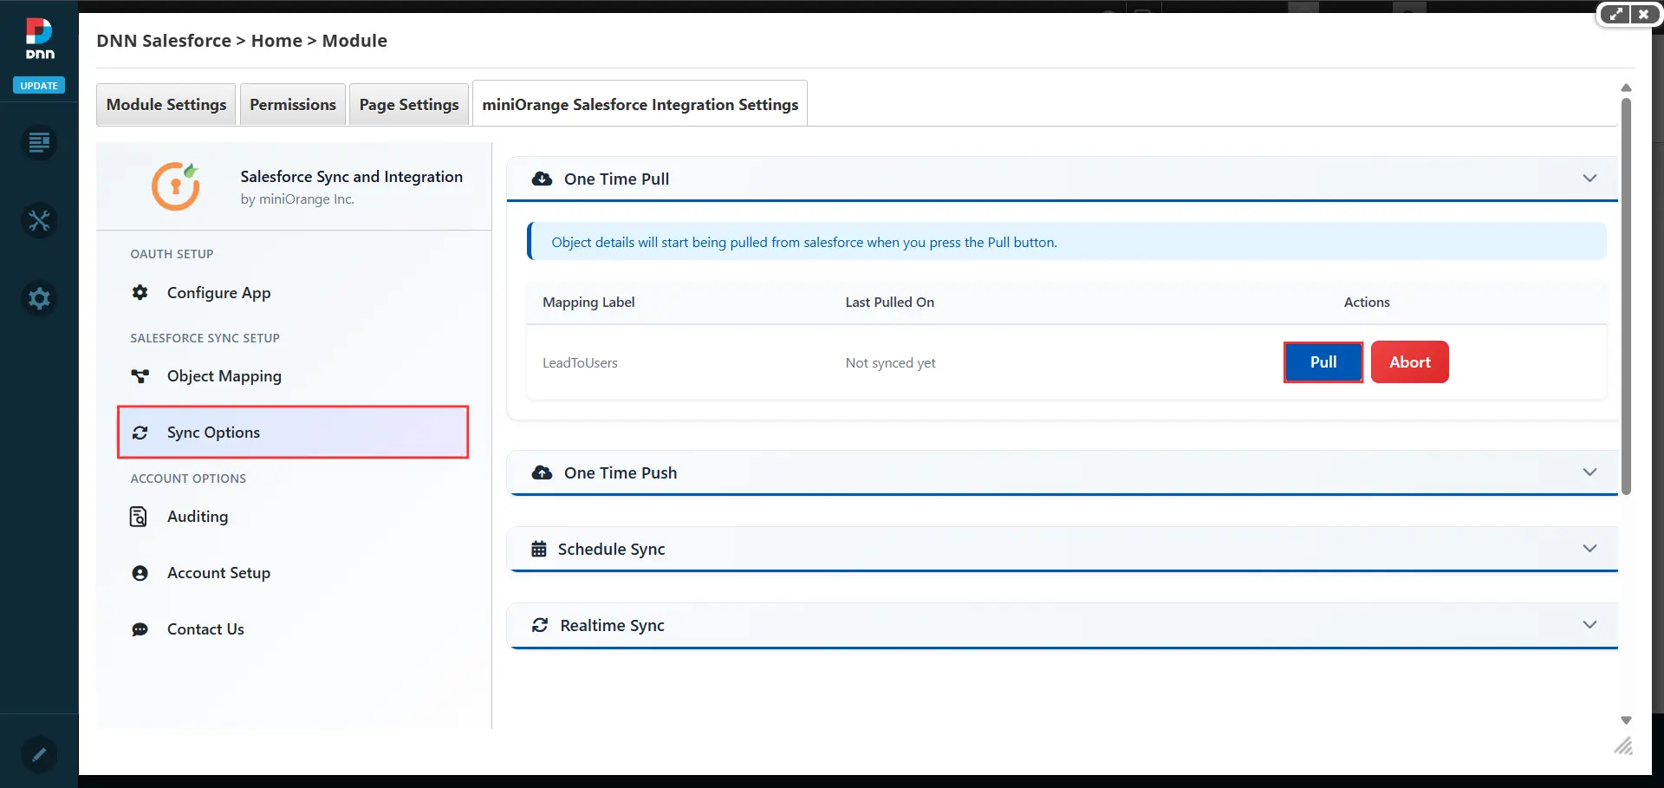
Task: Click the Last Pulled On column header
Action: 889,302
